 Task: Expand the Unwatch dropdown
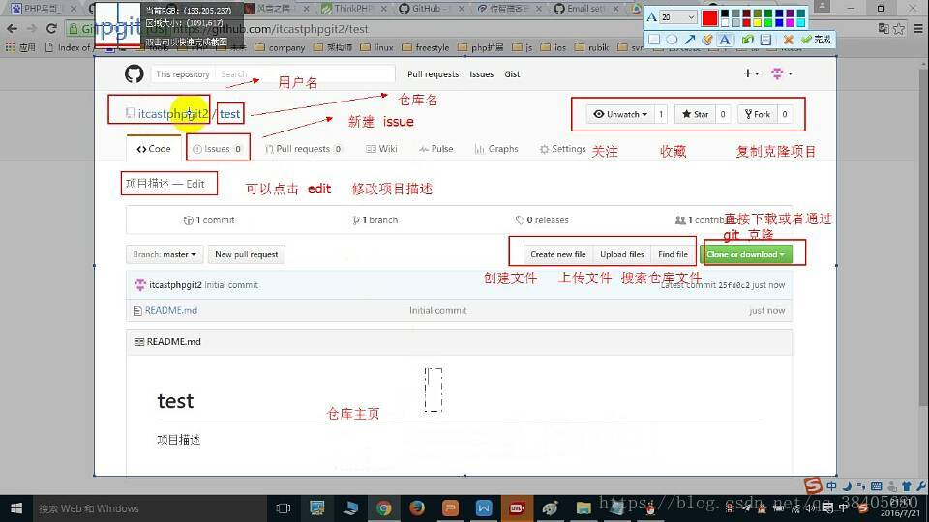(619, 114)
